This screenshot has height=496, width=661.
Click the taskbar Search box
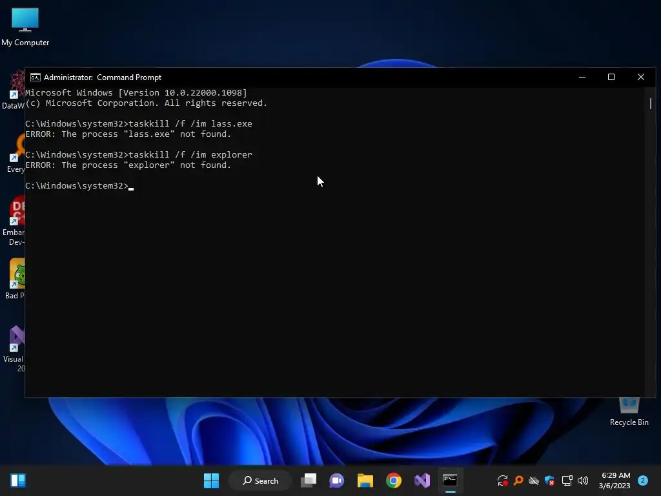tap(260, 480)
